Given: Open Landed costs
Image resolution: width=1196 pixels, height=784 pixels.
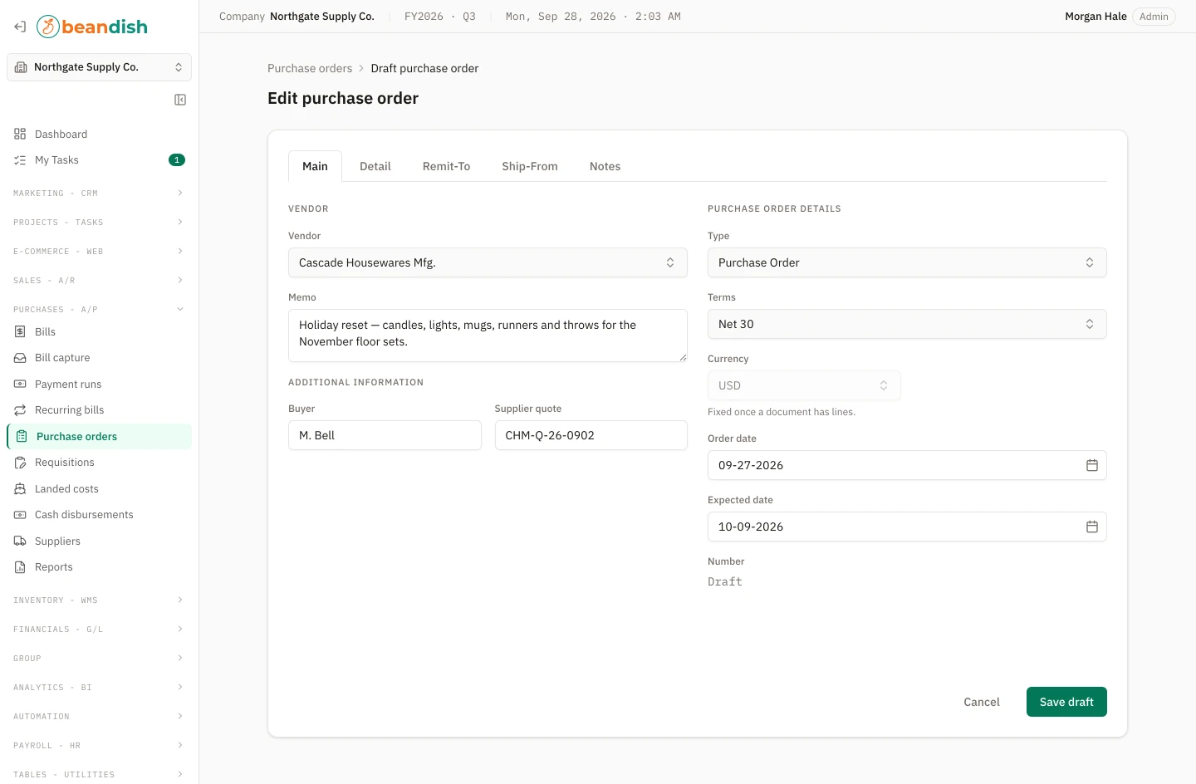Looking at the screenshot, I should click(x=99, y=488).
